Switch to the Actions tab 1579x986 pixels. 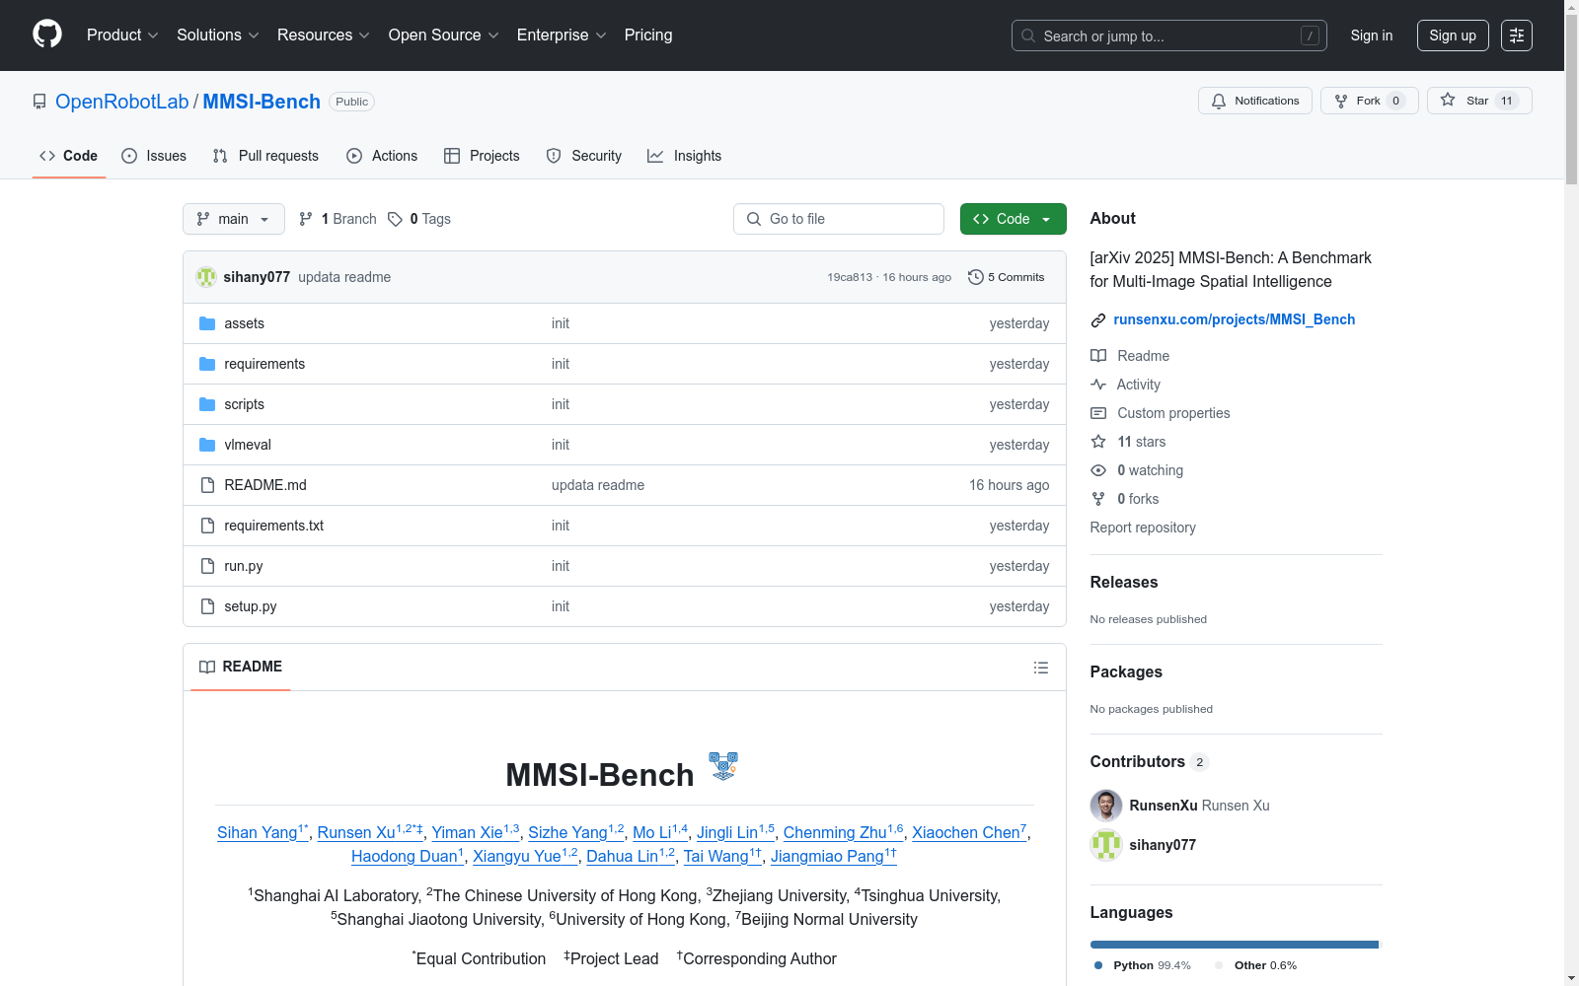[382, 156]
